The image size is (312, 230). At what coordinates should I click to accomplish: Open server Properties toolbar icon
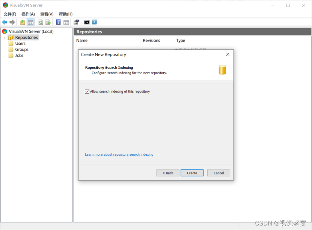pos(77,22)
